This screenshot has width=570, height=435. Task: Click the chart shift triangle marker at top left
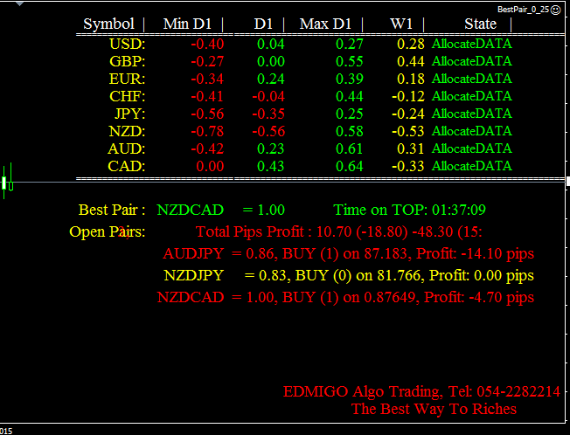tap(19, 4)
